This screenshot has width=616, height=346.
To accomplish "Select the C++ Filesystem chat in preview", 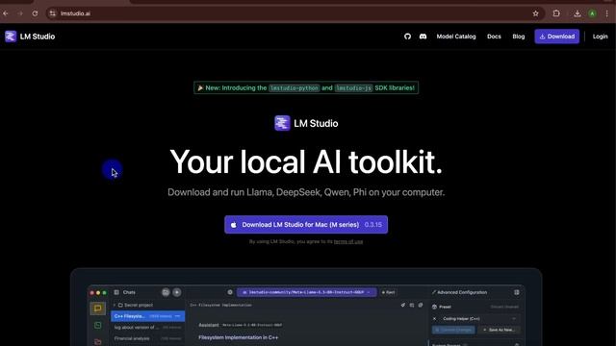I will click(147, 316).
